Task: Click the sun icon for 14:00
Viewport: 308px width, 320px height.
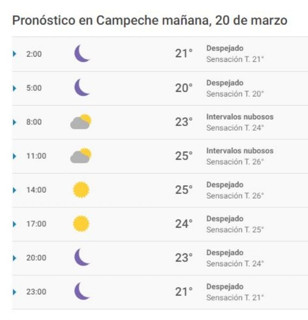Action: pyautogui.click(x=81, y=190)
